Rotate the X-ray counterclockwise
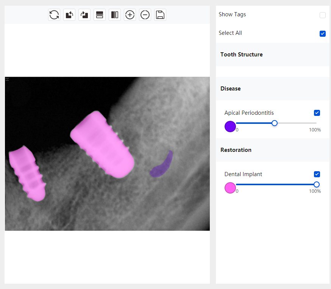Screen dimensions: 331x289 69,15
